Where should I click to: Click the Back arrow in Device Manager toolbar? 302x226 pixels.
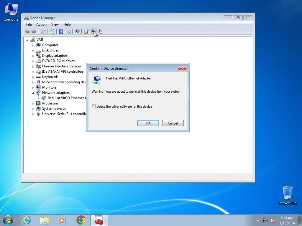click(x=27, y=31)
